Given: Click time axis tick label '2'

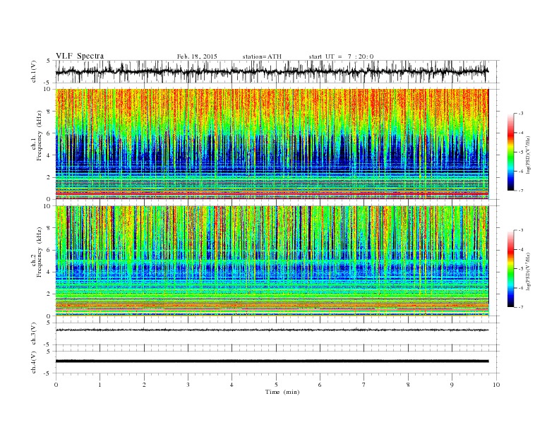Looking at the screenshot, I should [x=144, y=385].
